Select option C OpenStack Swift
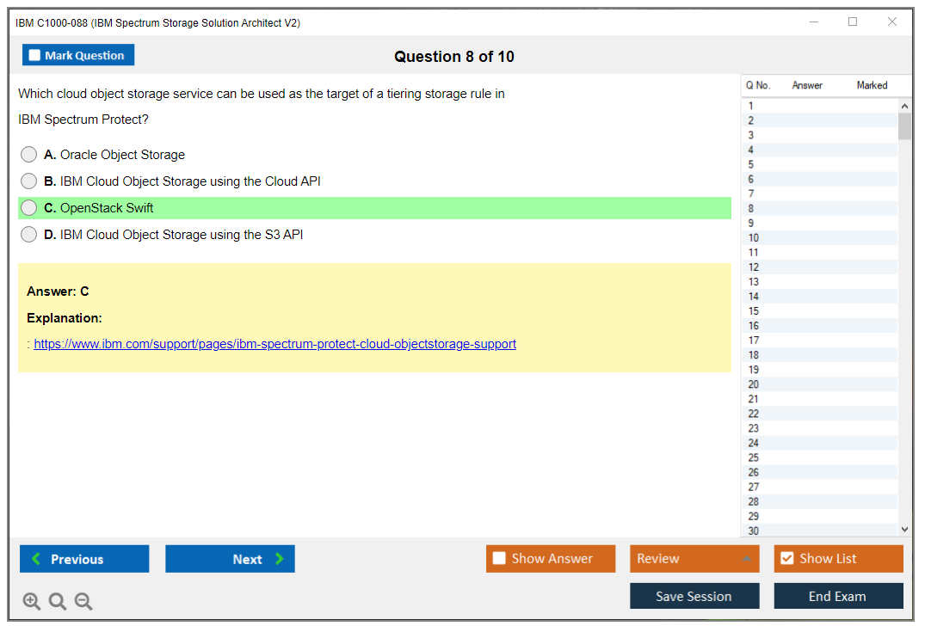Screen dimensions: 925x632 pyautogui.click(x=29, y=208)
